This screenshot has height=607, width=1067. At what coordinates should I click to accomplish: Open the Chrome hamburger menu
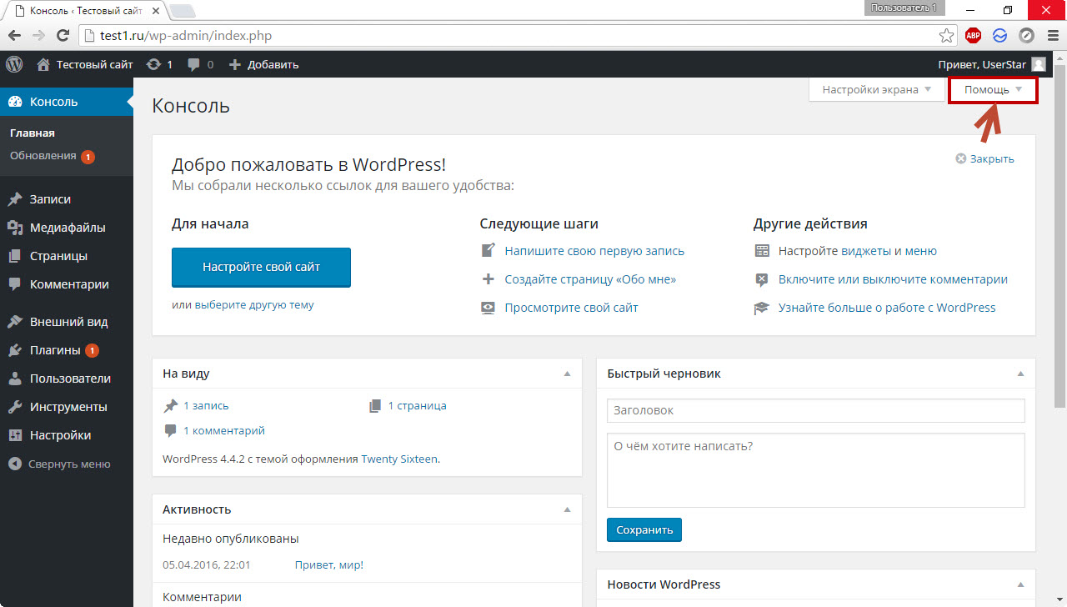point(1052,36)
